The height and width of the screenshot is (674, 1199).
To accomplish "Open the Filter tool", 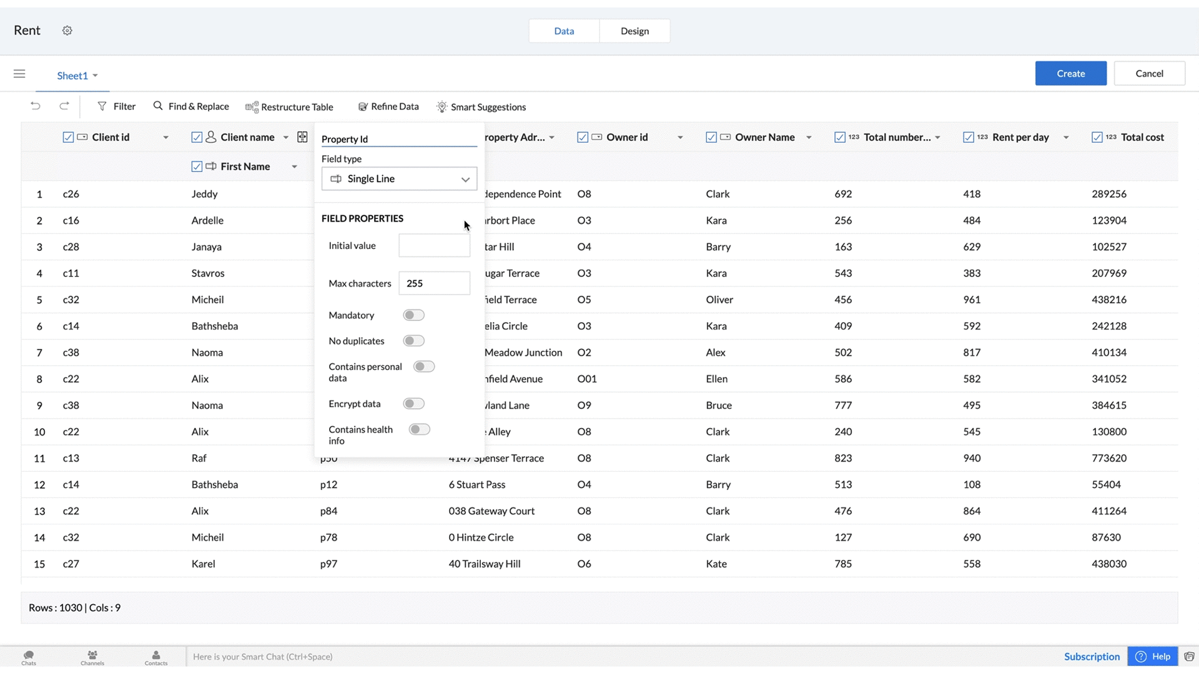I will pos(116,107).
